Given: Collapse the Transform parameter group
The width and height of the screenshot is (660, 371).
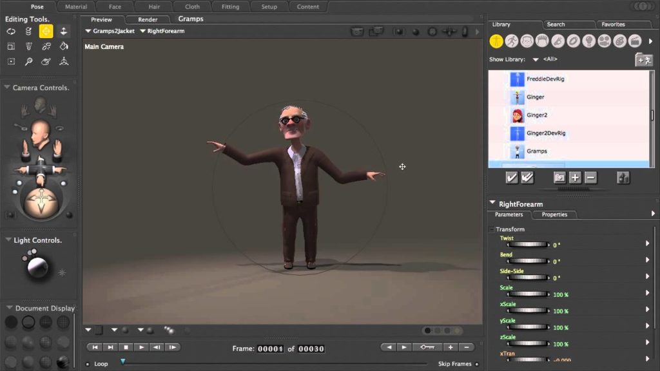Looking at the screenshot, I should (x=491, y=229).
